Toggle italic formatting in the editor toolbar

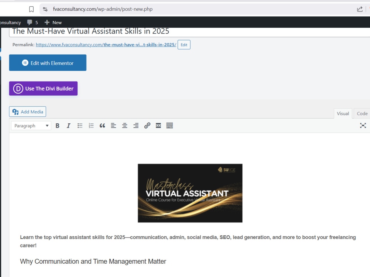click(x=68, y=126)
